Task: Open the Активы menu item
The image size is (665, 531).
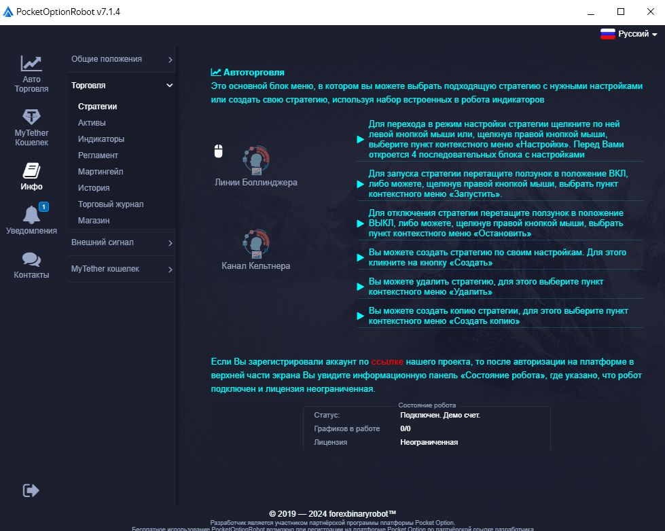Action: 92,123
